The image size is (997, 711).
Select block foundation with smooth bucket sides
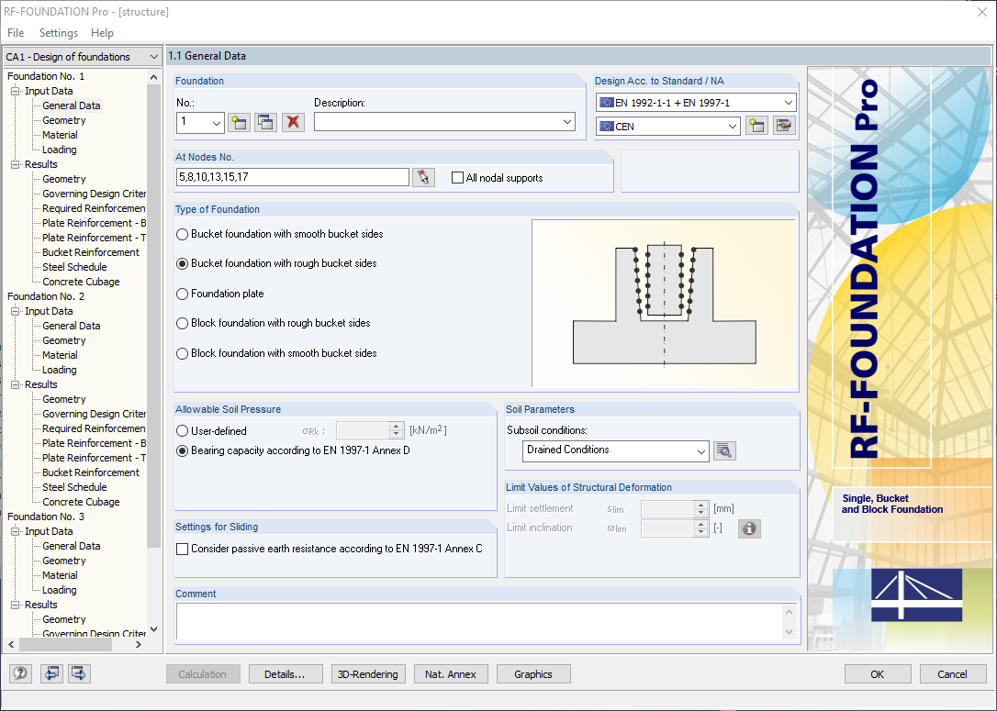183,354
